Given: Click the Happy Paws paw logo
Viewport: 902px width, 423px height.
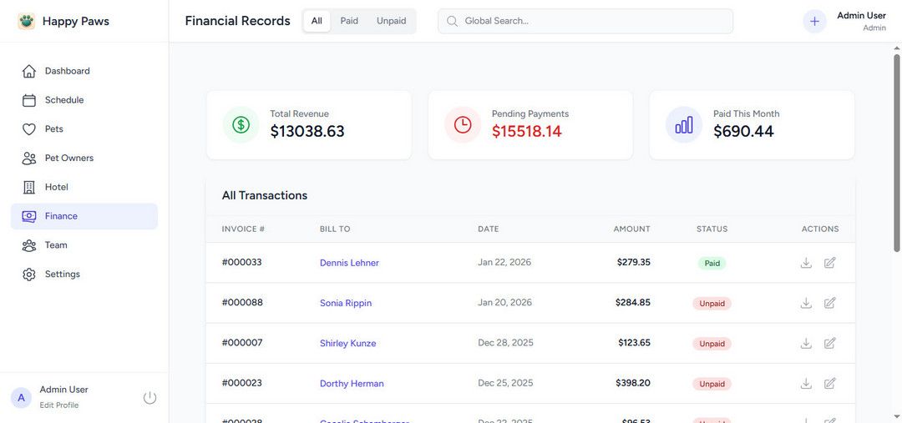Looking at the screenshot, I should click(27, 22).
